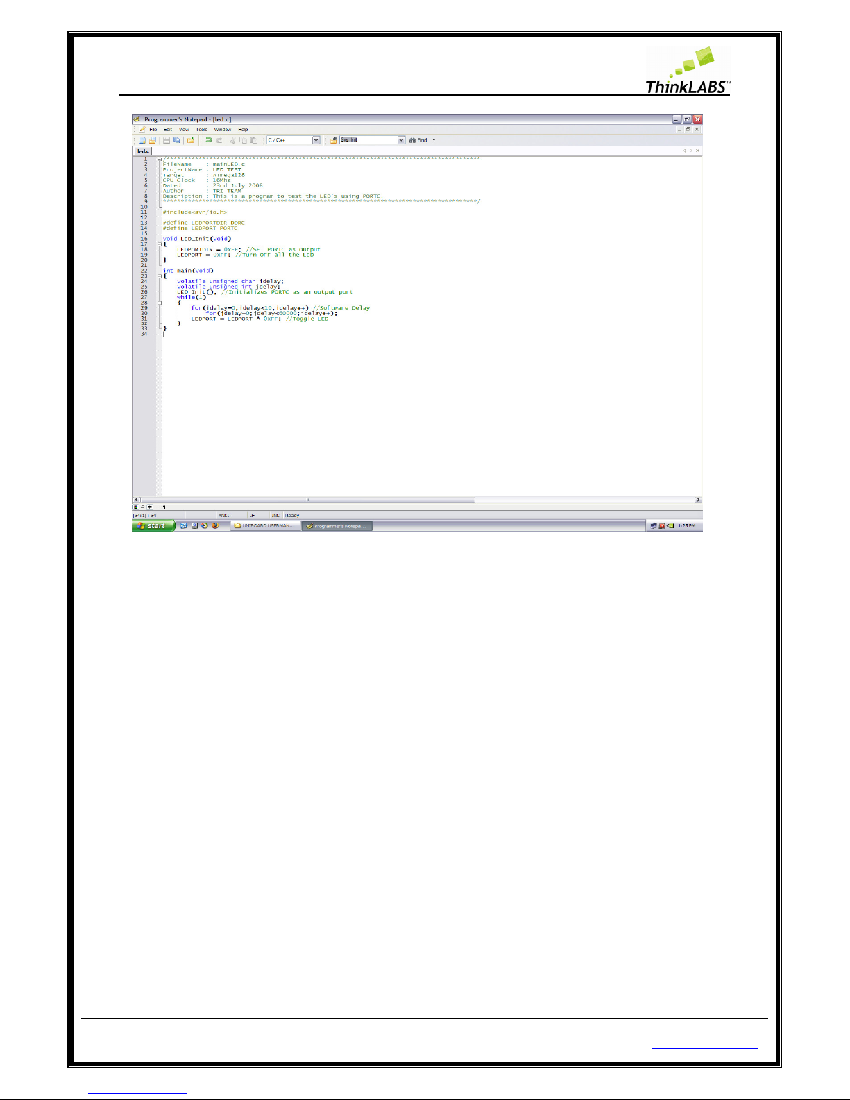Click the icon left of the Sys_Init box

point(333,140)
